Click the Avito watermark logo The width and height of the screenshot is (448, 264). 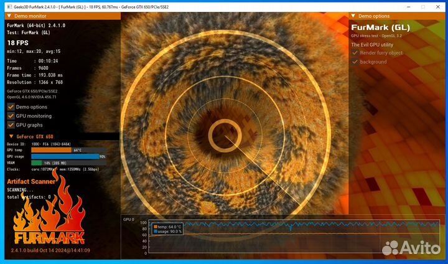click(411, 247)
